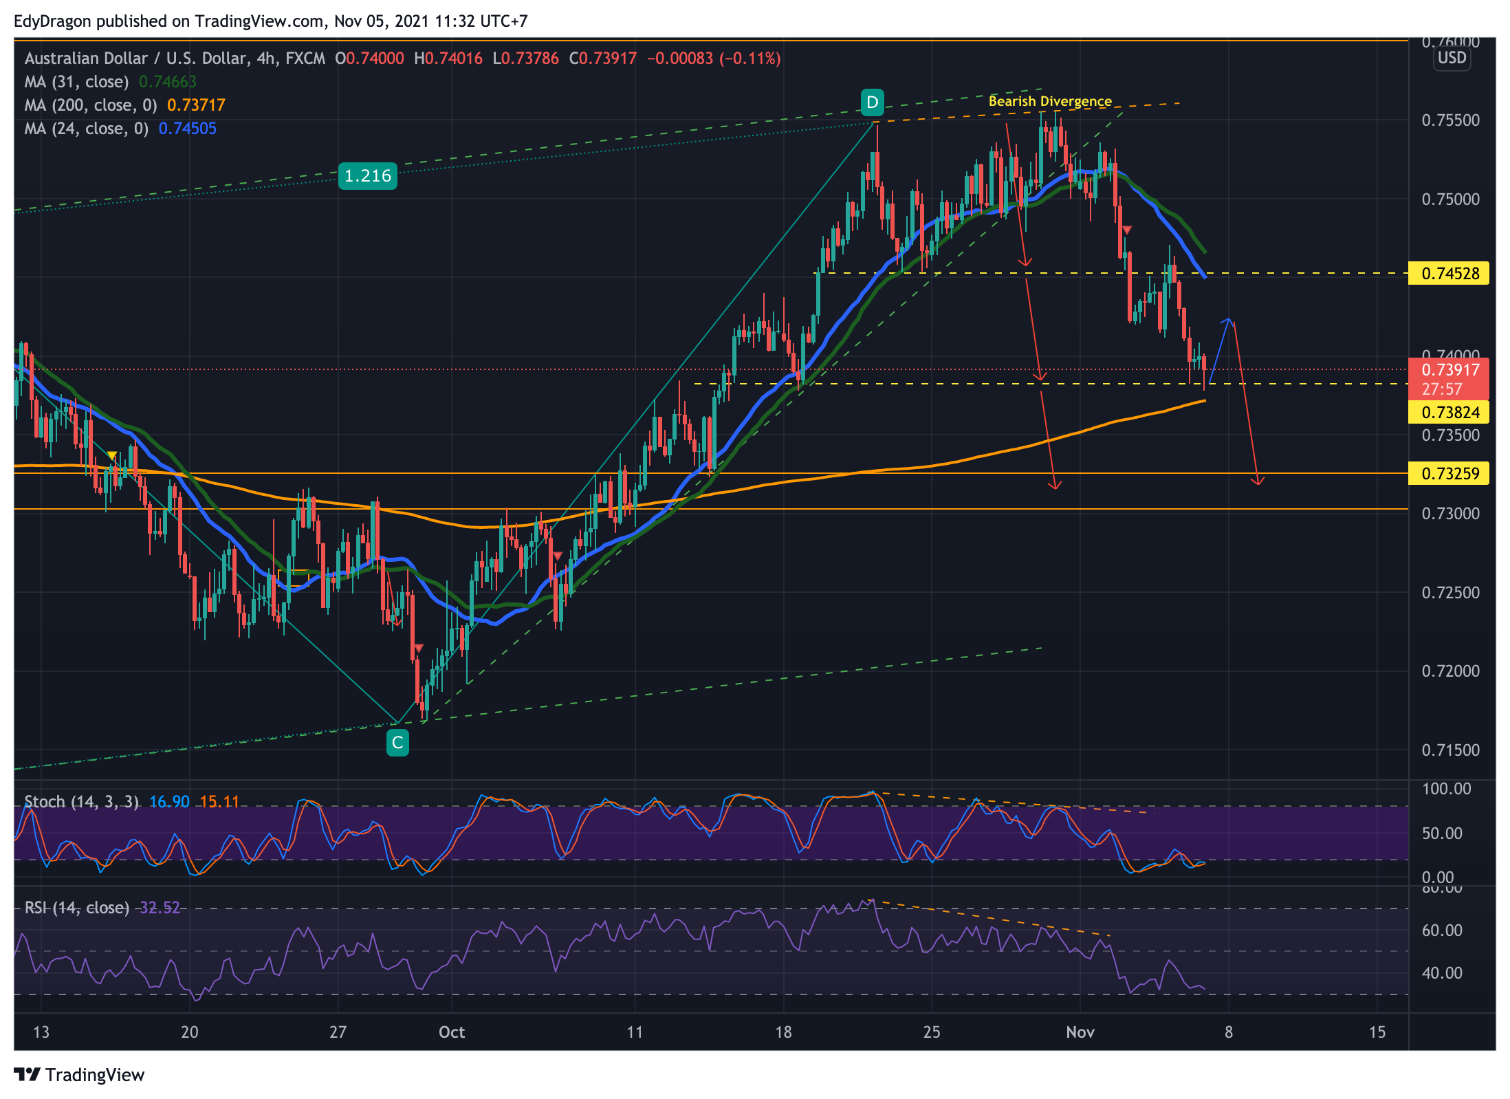Image resolution: width=1510 pixels, height=1099 pixels.
Task: Select the 0.74528 yellow price label
Action: pyautogui.click(x=1449, y=273)
